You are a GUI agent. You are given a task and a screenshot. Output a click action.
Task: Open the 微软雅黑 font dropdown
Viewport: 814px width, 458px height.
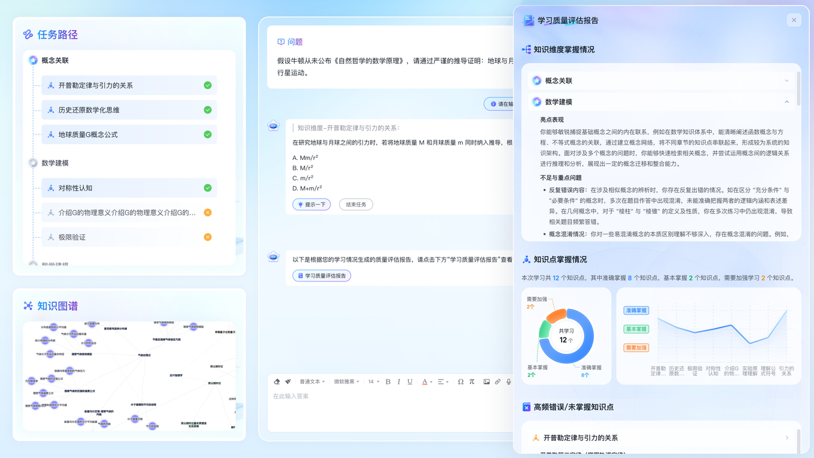(x=346, y=382)
